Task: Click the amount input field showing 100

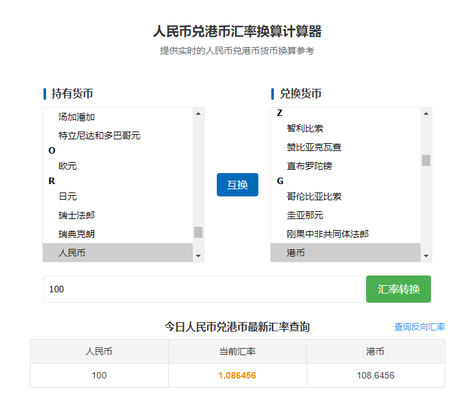Action: pos(204,289)
